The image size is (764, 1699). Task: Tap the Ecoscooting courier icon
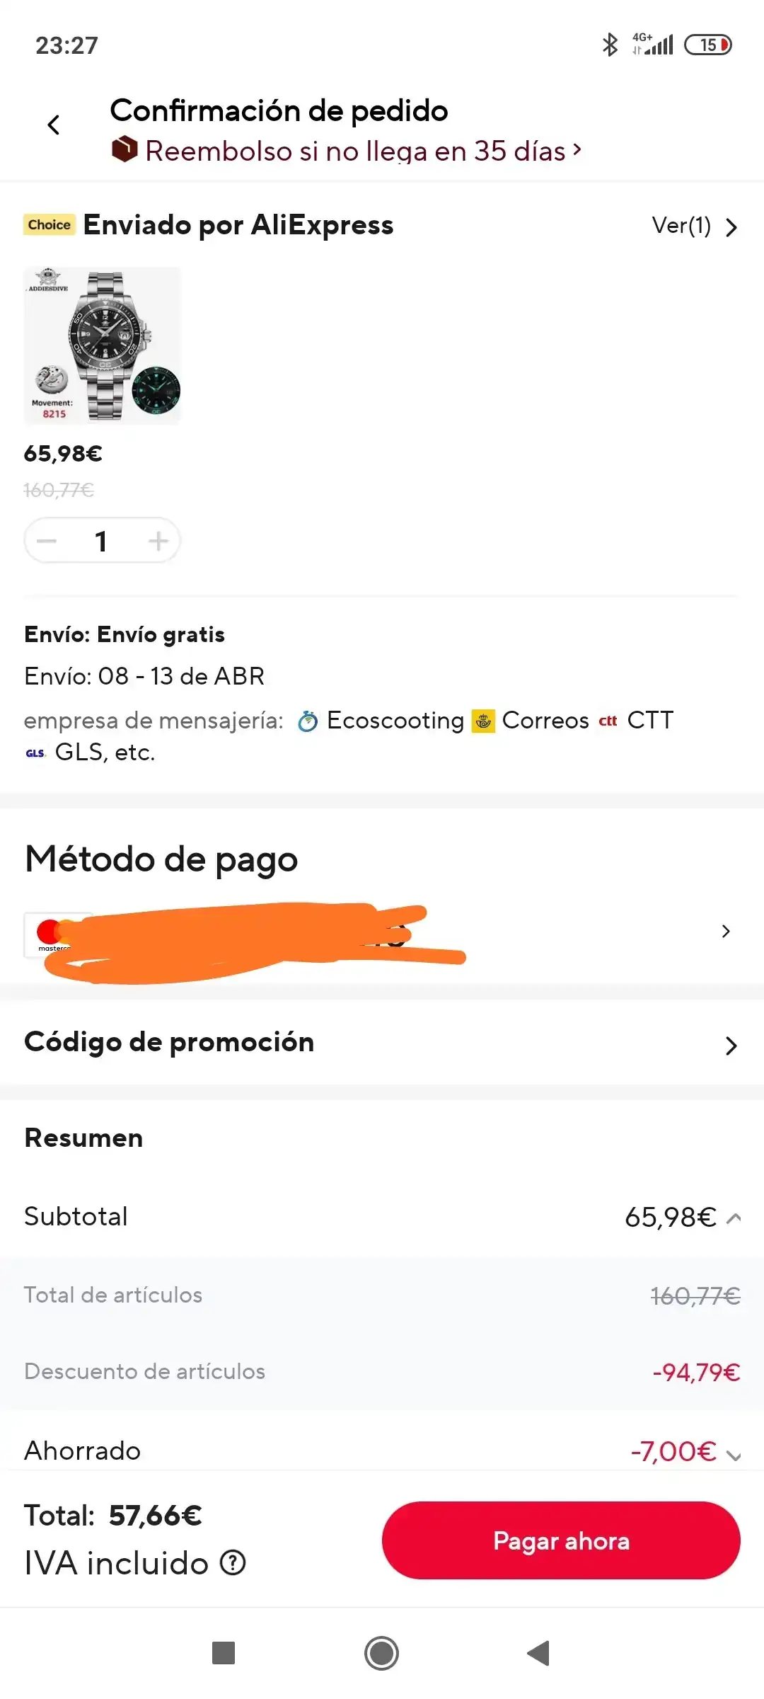pyautogui.click(x=308, y=721)
